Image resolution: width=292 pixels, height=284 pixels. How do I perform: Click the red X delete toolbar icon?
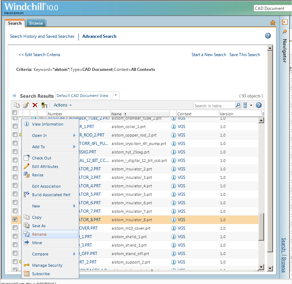[35, 105]
